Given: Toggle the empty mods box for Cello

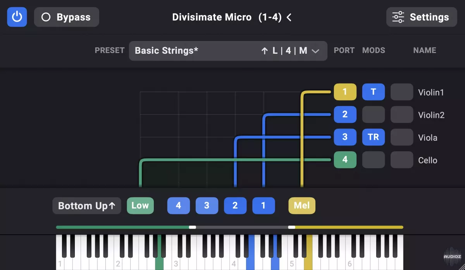Looking at the screenshot, I should coord(373,160).
